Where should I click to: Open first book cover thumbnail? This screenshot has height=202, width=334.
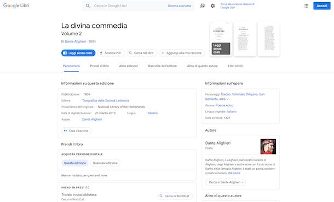(x=221, y=39)
